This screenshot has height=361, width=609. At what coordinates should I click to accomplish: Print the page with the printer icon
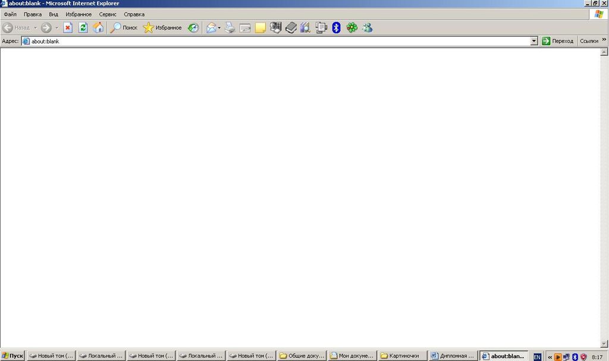click(230, 27)
